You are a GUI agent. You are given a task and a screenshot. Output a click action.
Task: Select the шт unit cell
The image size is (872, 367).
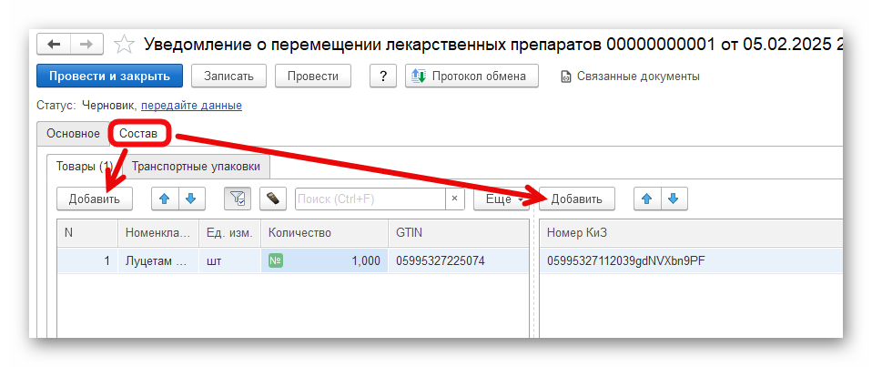point(230,260)
